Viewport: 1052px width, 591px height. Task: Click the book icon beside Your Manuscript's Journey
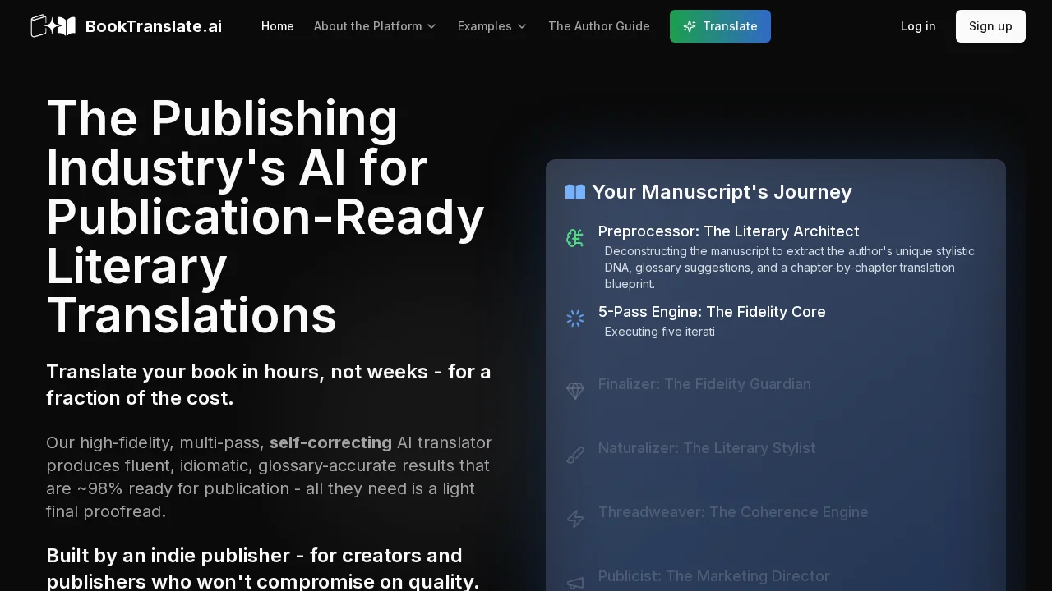click(575, 192)
